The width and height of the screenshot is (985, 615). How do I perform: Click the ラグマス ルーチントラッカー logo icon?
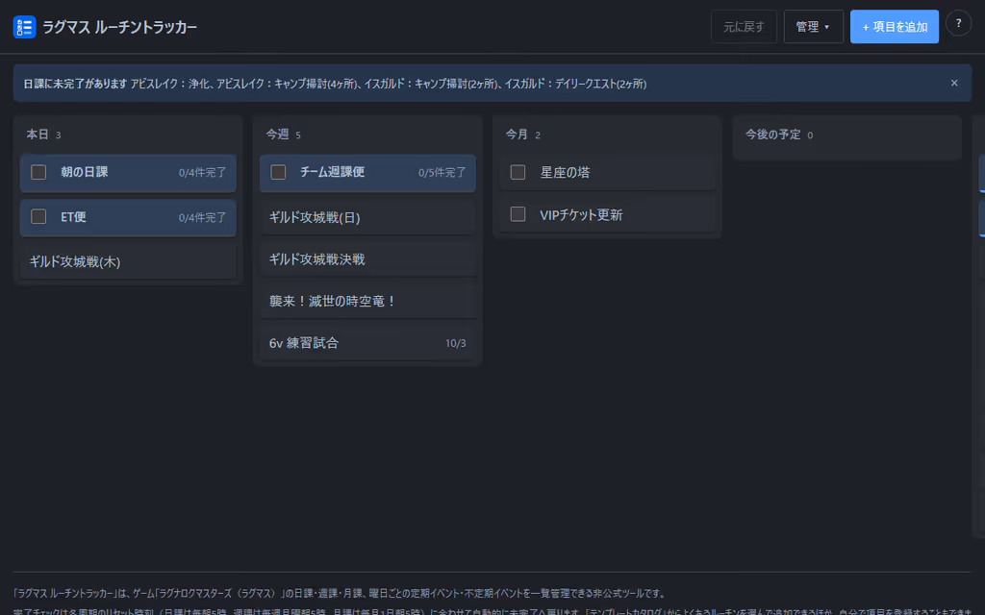pyautogui.click(x=24, y=27)
